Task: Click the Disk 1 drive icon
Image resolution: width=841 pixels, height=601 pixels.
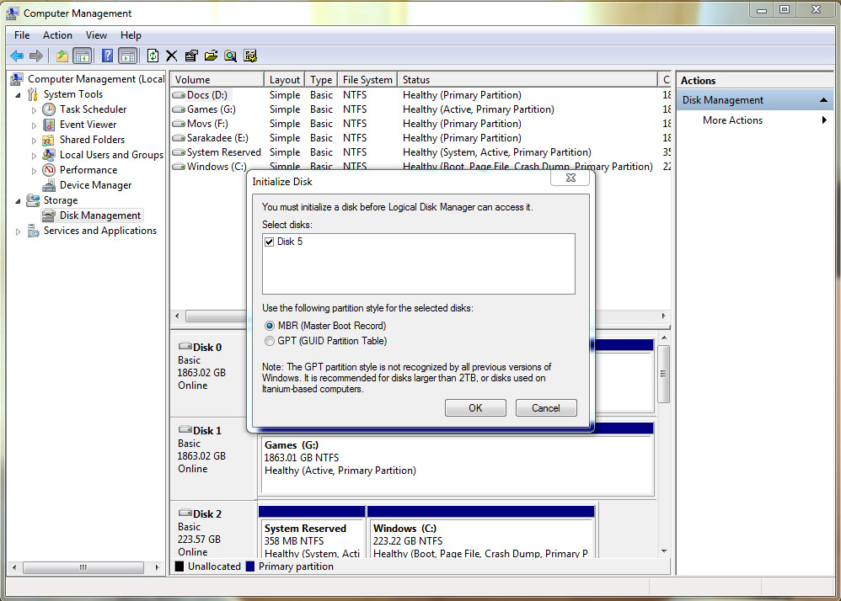Action: point(185,429)
